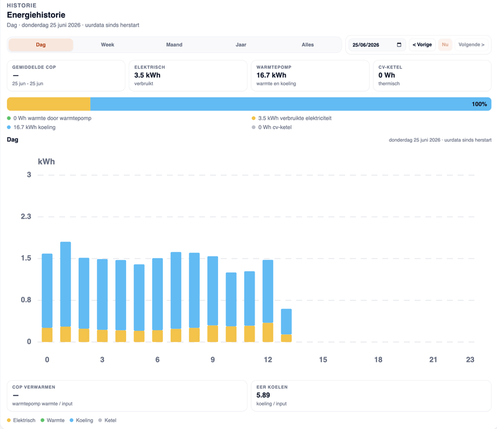Click the blue cooling bar for hour 9

(212, 291)
